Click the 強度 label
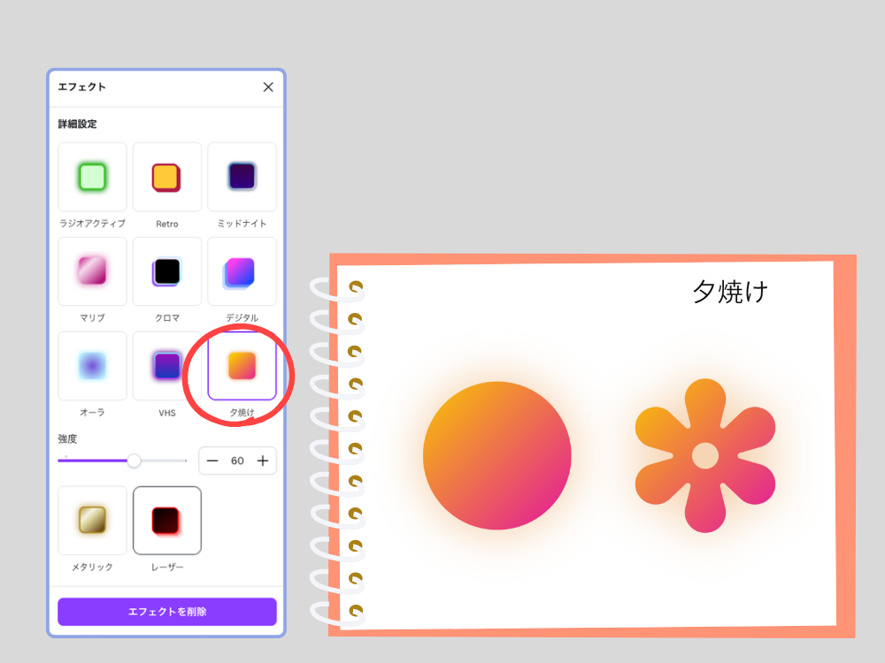This screenshot has width=885, height=663. pos(68,438)
